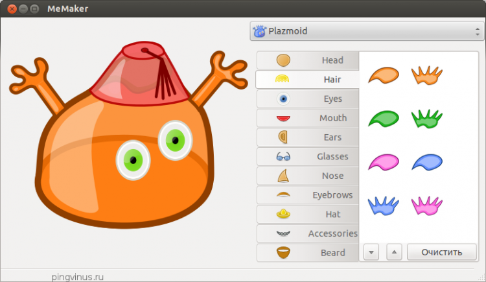The height and width of the screenshot is (282, 486).
Task: Select the green spiky hair style
Action: [426, 118]
